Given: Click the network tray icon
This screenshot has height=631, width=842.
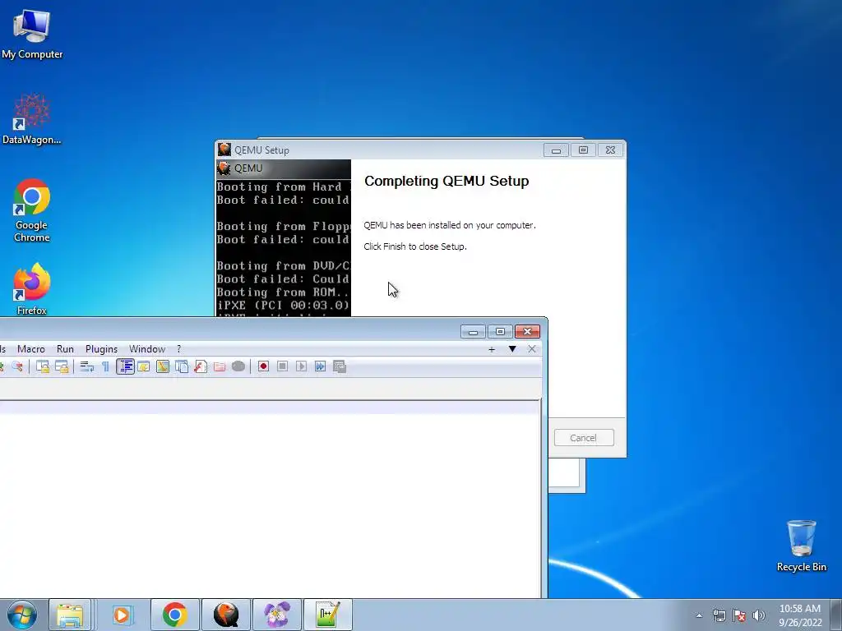Looking at the screenshot, I should tap(719, 615).
